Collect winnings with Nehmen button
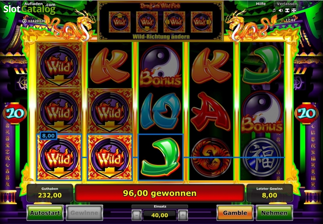The width and height of the screenshot is (323, 224). pyautogui.click(x=274, y=213)
